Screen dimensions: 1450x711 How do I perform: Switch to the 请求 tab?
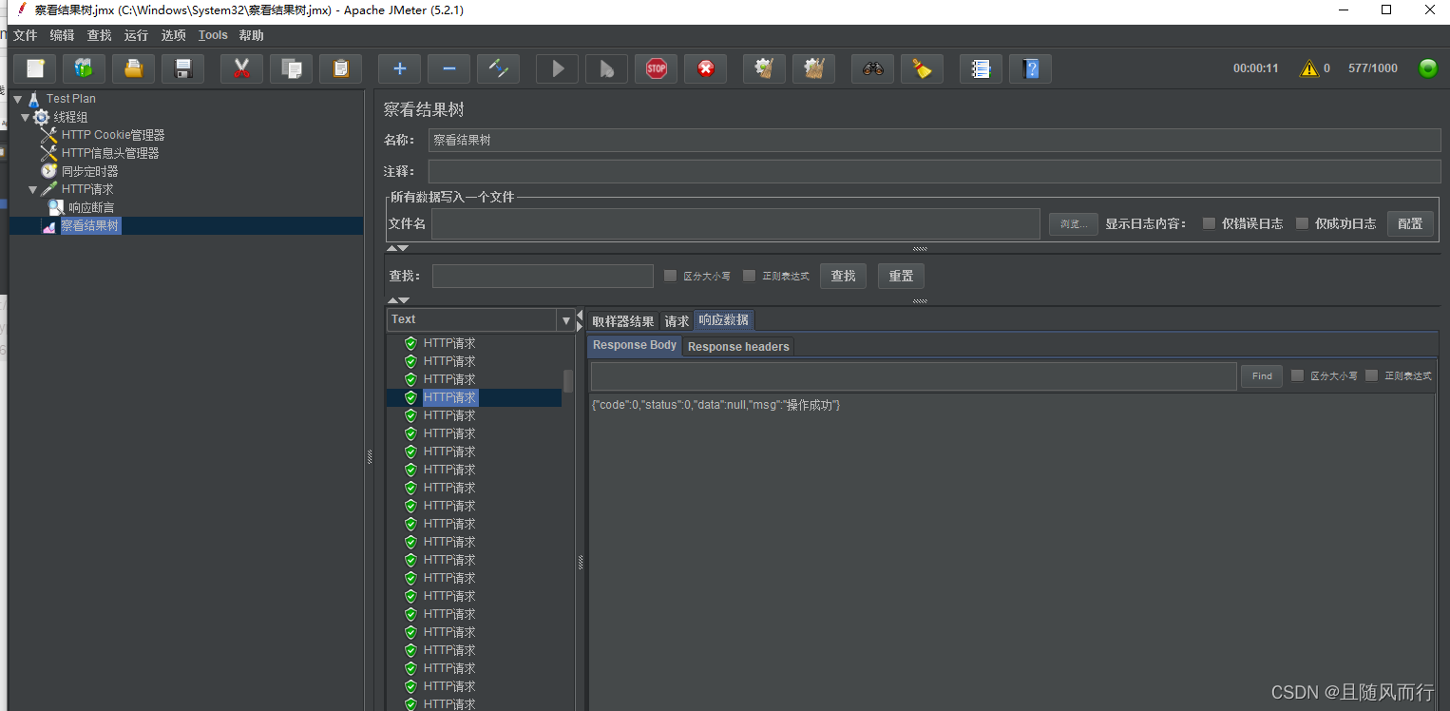point(677,321)
